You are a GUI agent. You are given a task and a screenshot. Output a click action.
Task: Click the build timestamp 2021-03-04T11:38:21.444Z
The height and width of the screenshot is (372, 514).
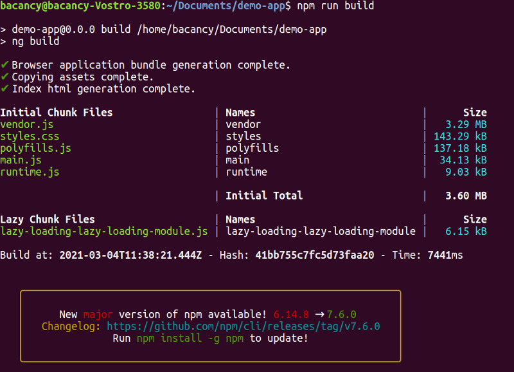(x=130, y=255)
